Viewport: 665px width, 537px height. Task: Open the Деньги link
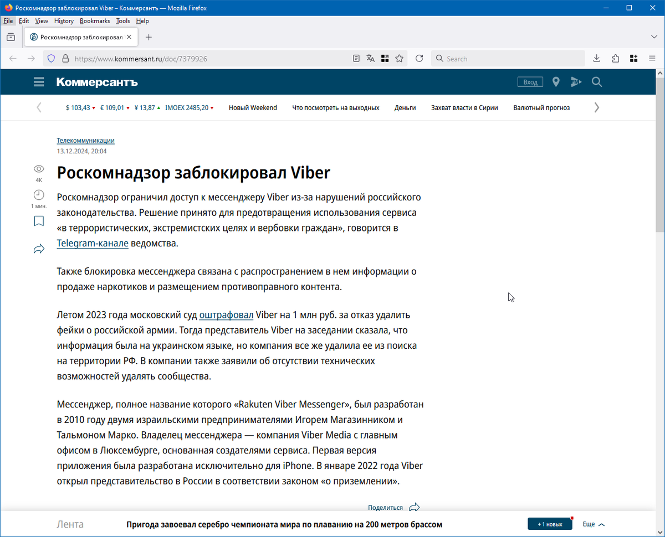click(x=405, y=108)
